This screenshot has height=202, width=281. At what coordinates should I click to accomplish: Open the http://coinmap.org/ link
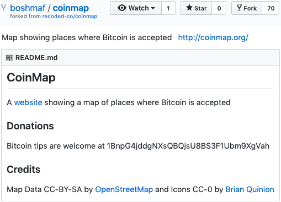(213, 37)
